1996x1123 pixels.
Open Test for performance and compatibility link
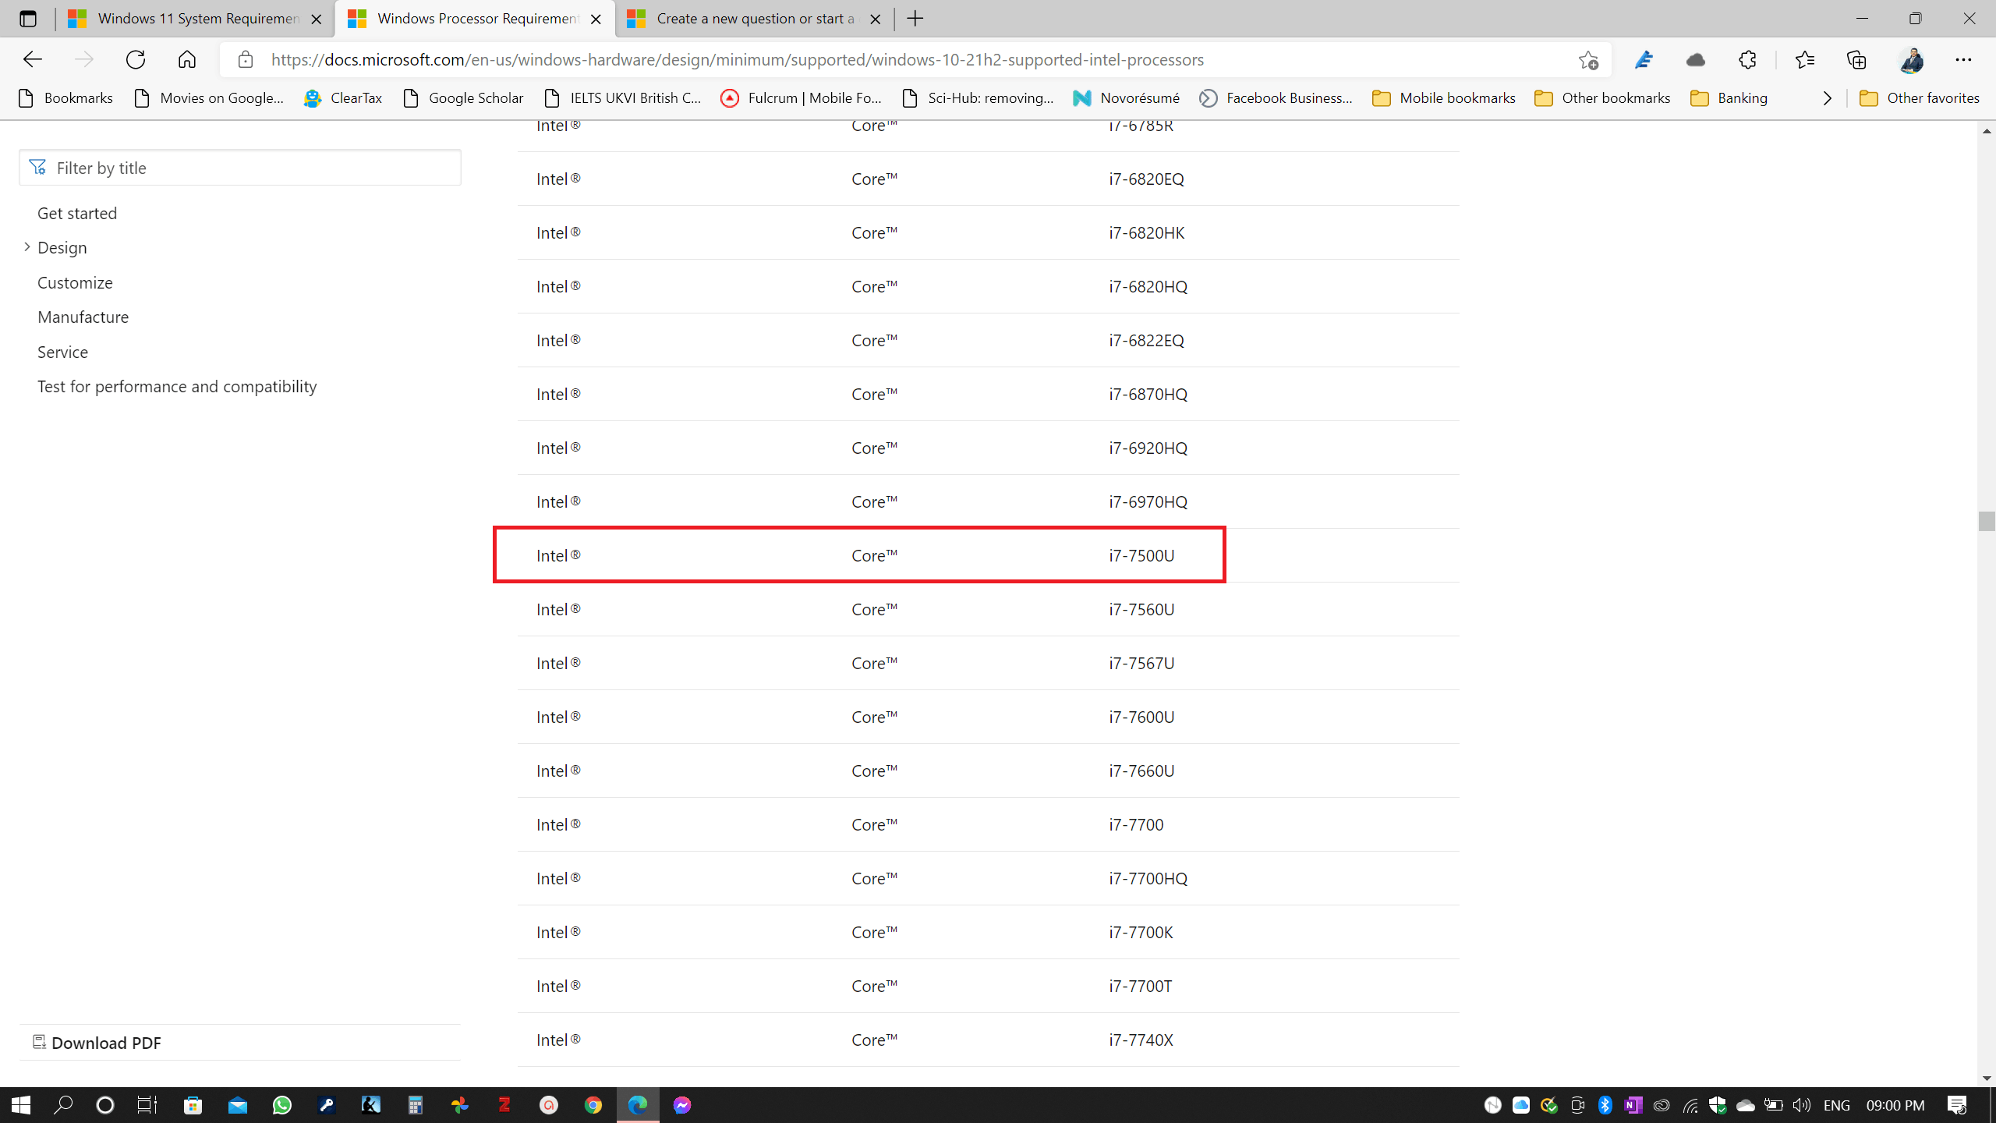(x=177, y=387)
